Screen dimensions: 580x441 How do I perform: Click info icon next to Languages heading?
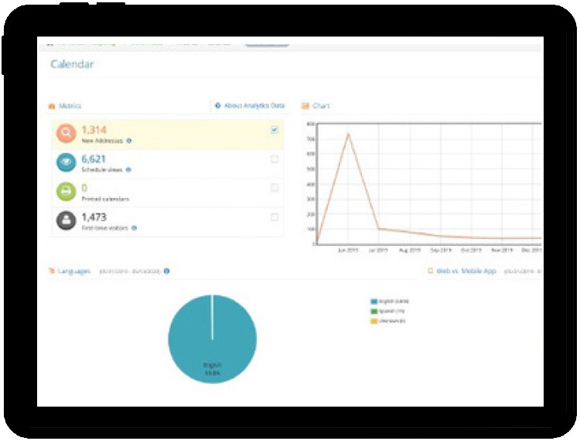click(x=167, y=272)
